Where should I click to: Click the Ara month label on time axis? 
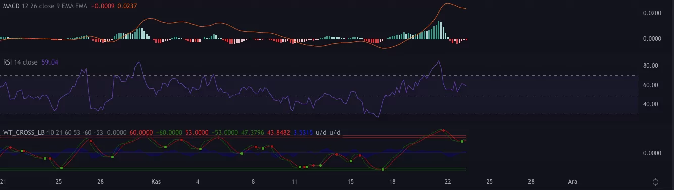pyautogui.click(x=573, y=181)
